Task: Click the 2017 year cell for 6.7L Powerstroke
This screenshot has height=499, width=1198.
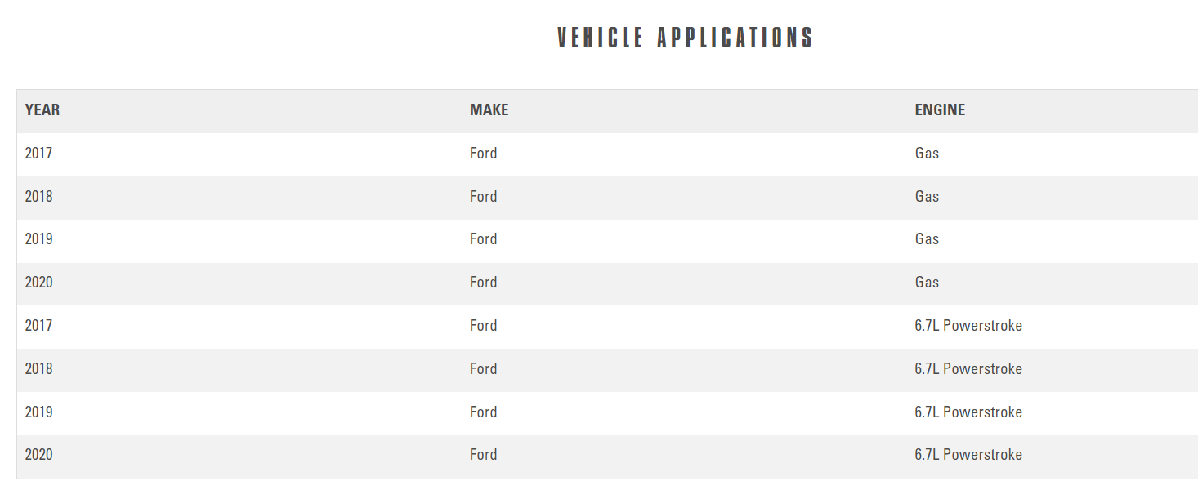Action: pyautogui.click(x=38, y=326)
